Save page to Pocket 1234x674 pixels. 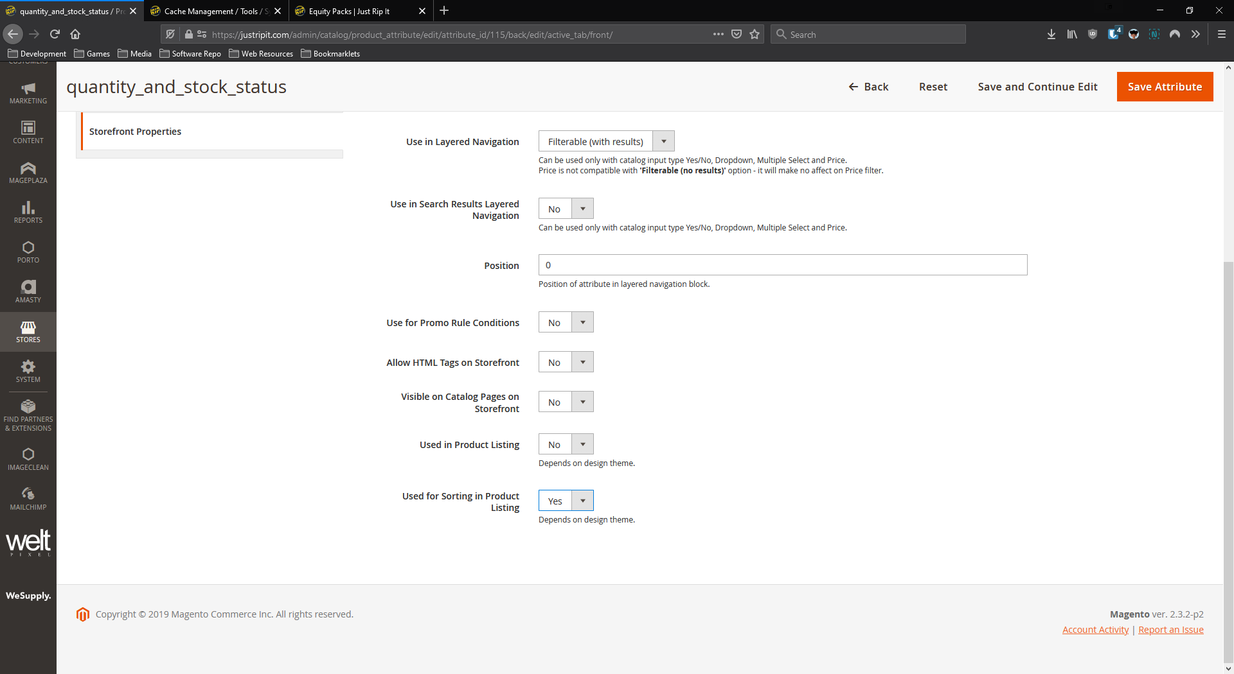tap(737, 34)
